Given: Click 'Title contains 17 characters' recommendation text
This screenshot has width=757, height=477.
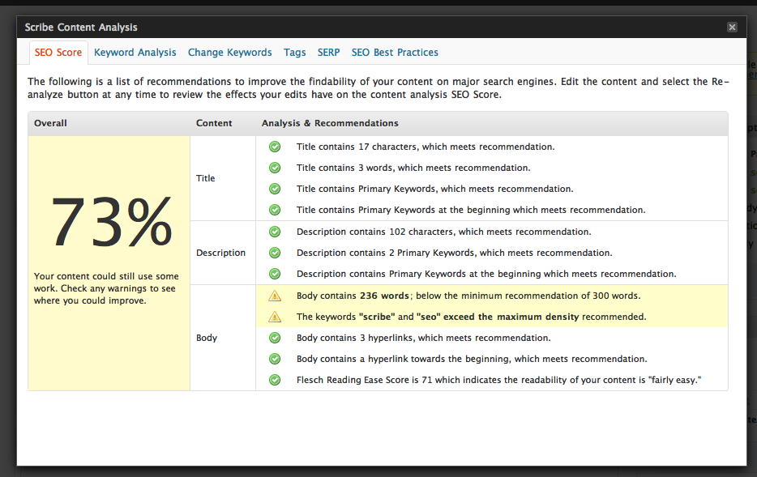Looking at the screenshot, I should [x=426, y=147].
